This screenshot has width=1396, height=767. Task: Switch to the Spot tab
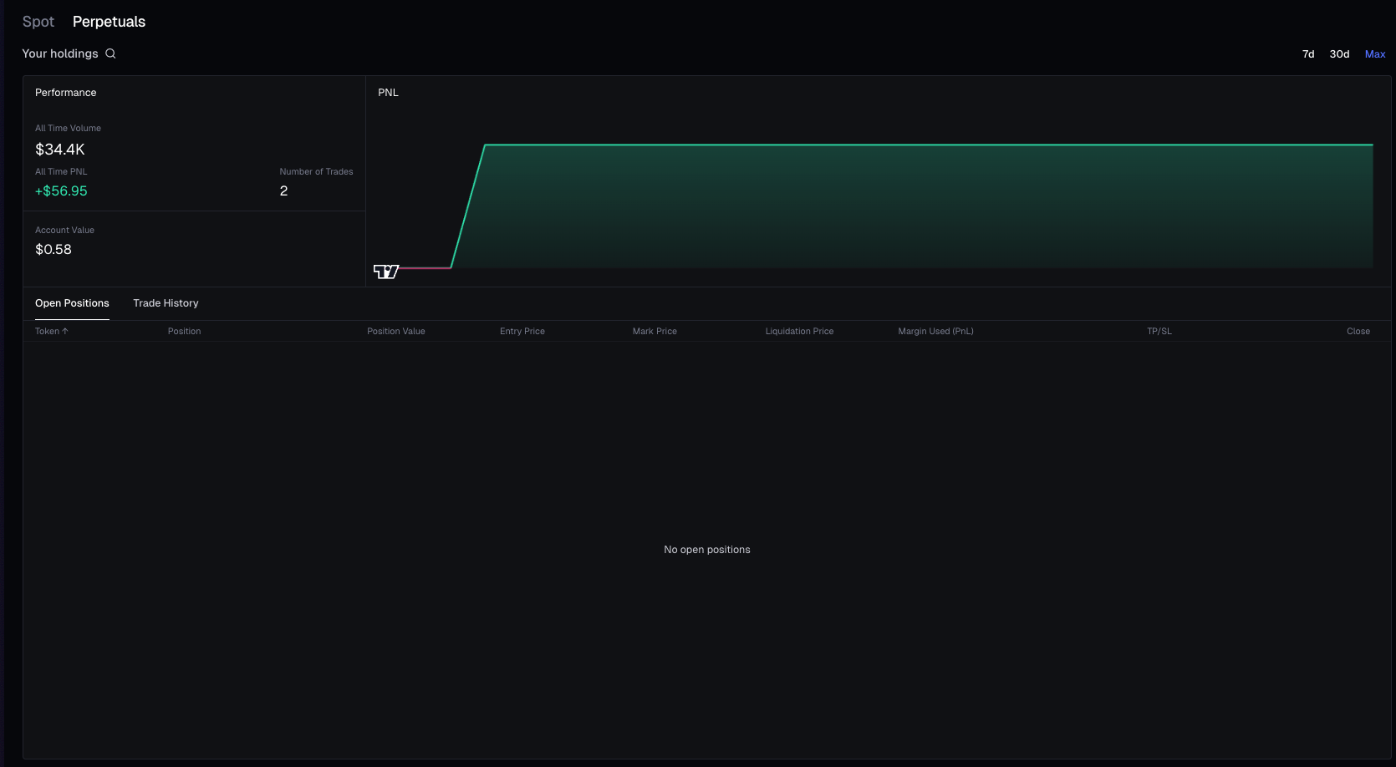[38, 22]
